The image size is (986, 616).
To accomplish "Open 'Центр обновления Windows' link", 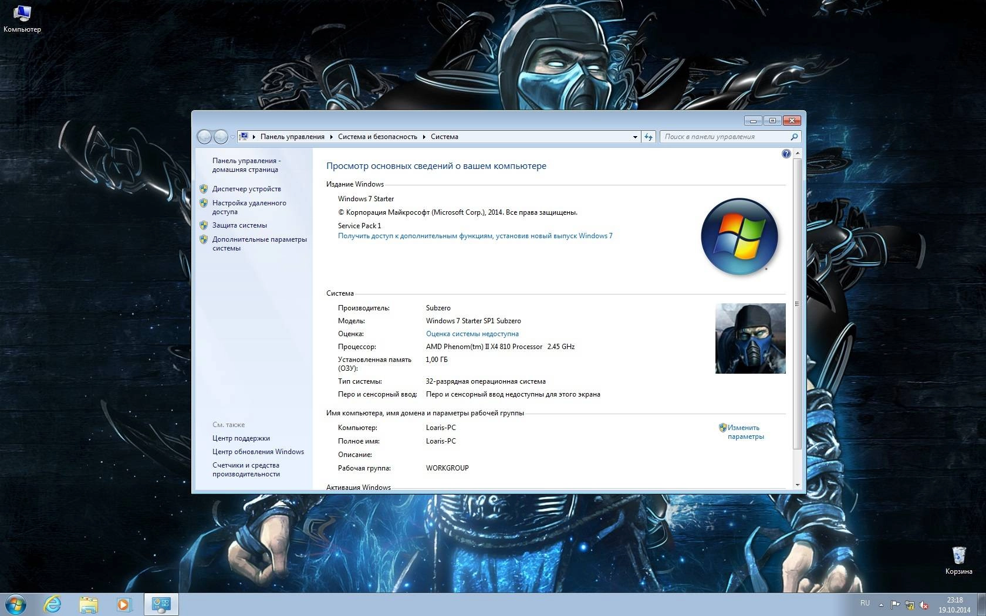I will coord(258,452).
